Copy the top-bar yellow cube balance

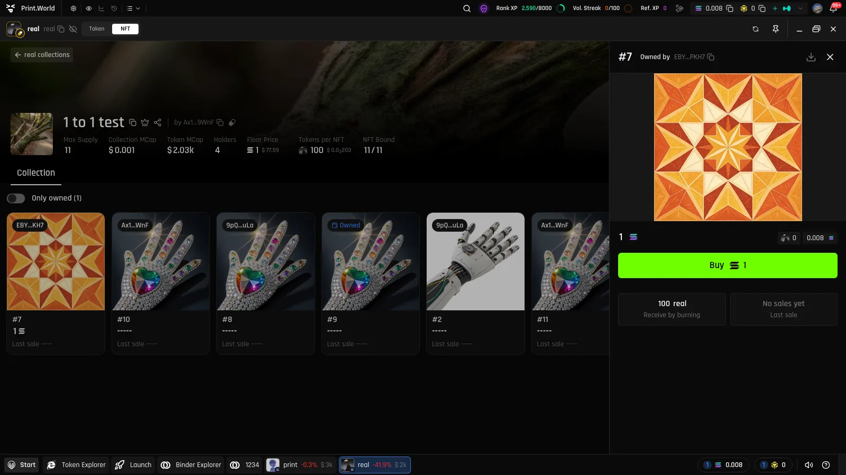point(762,8)
